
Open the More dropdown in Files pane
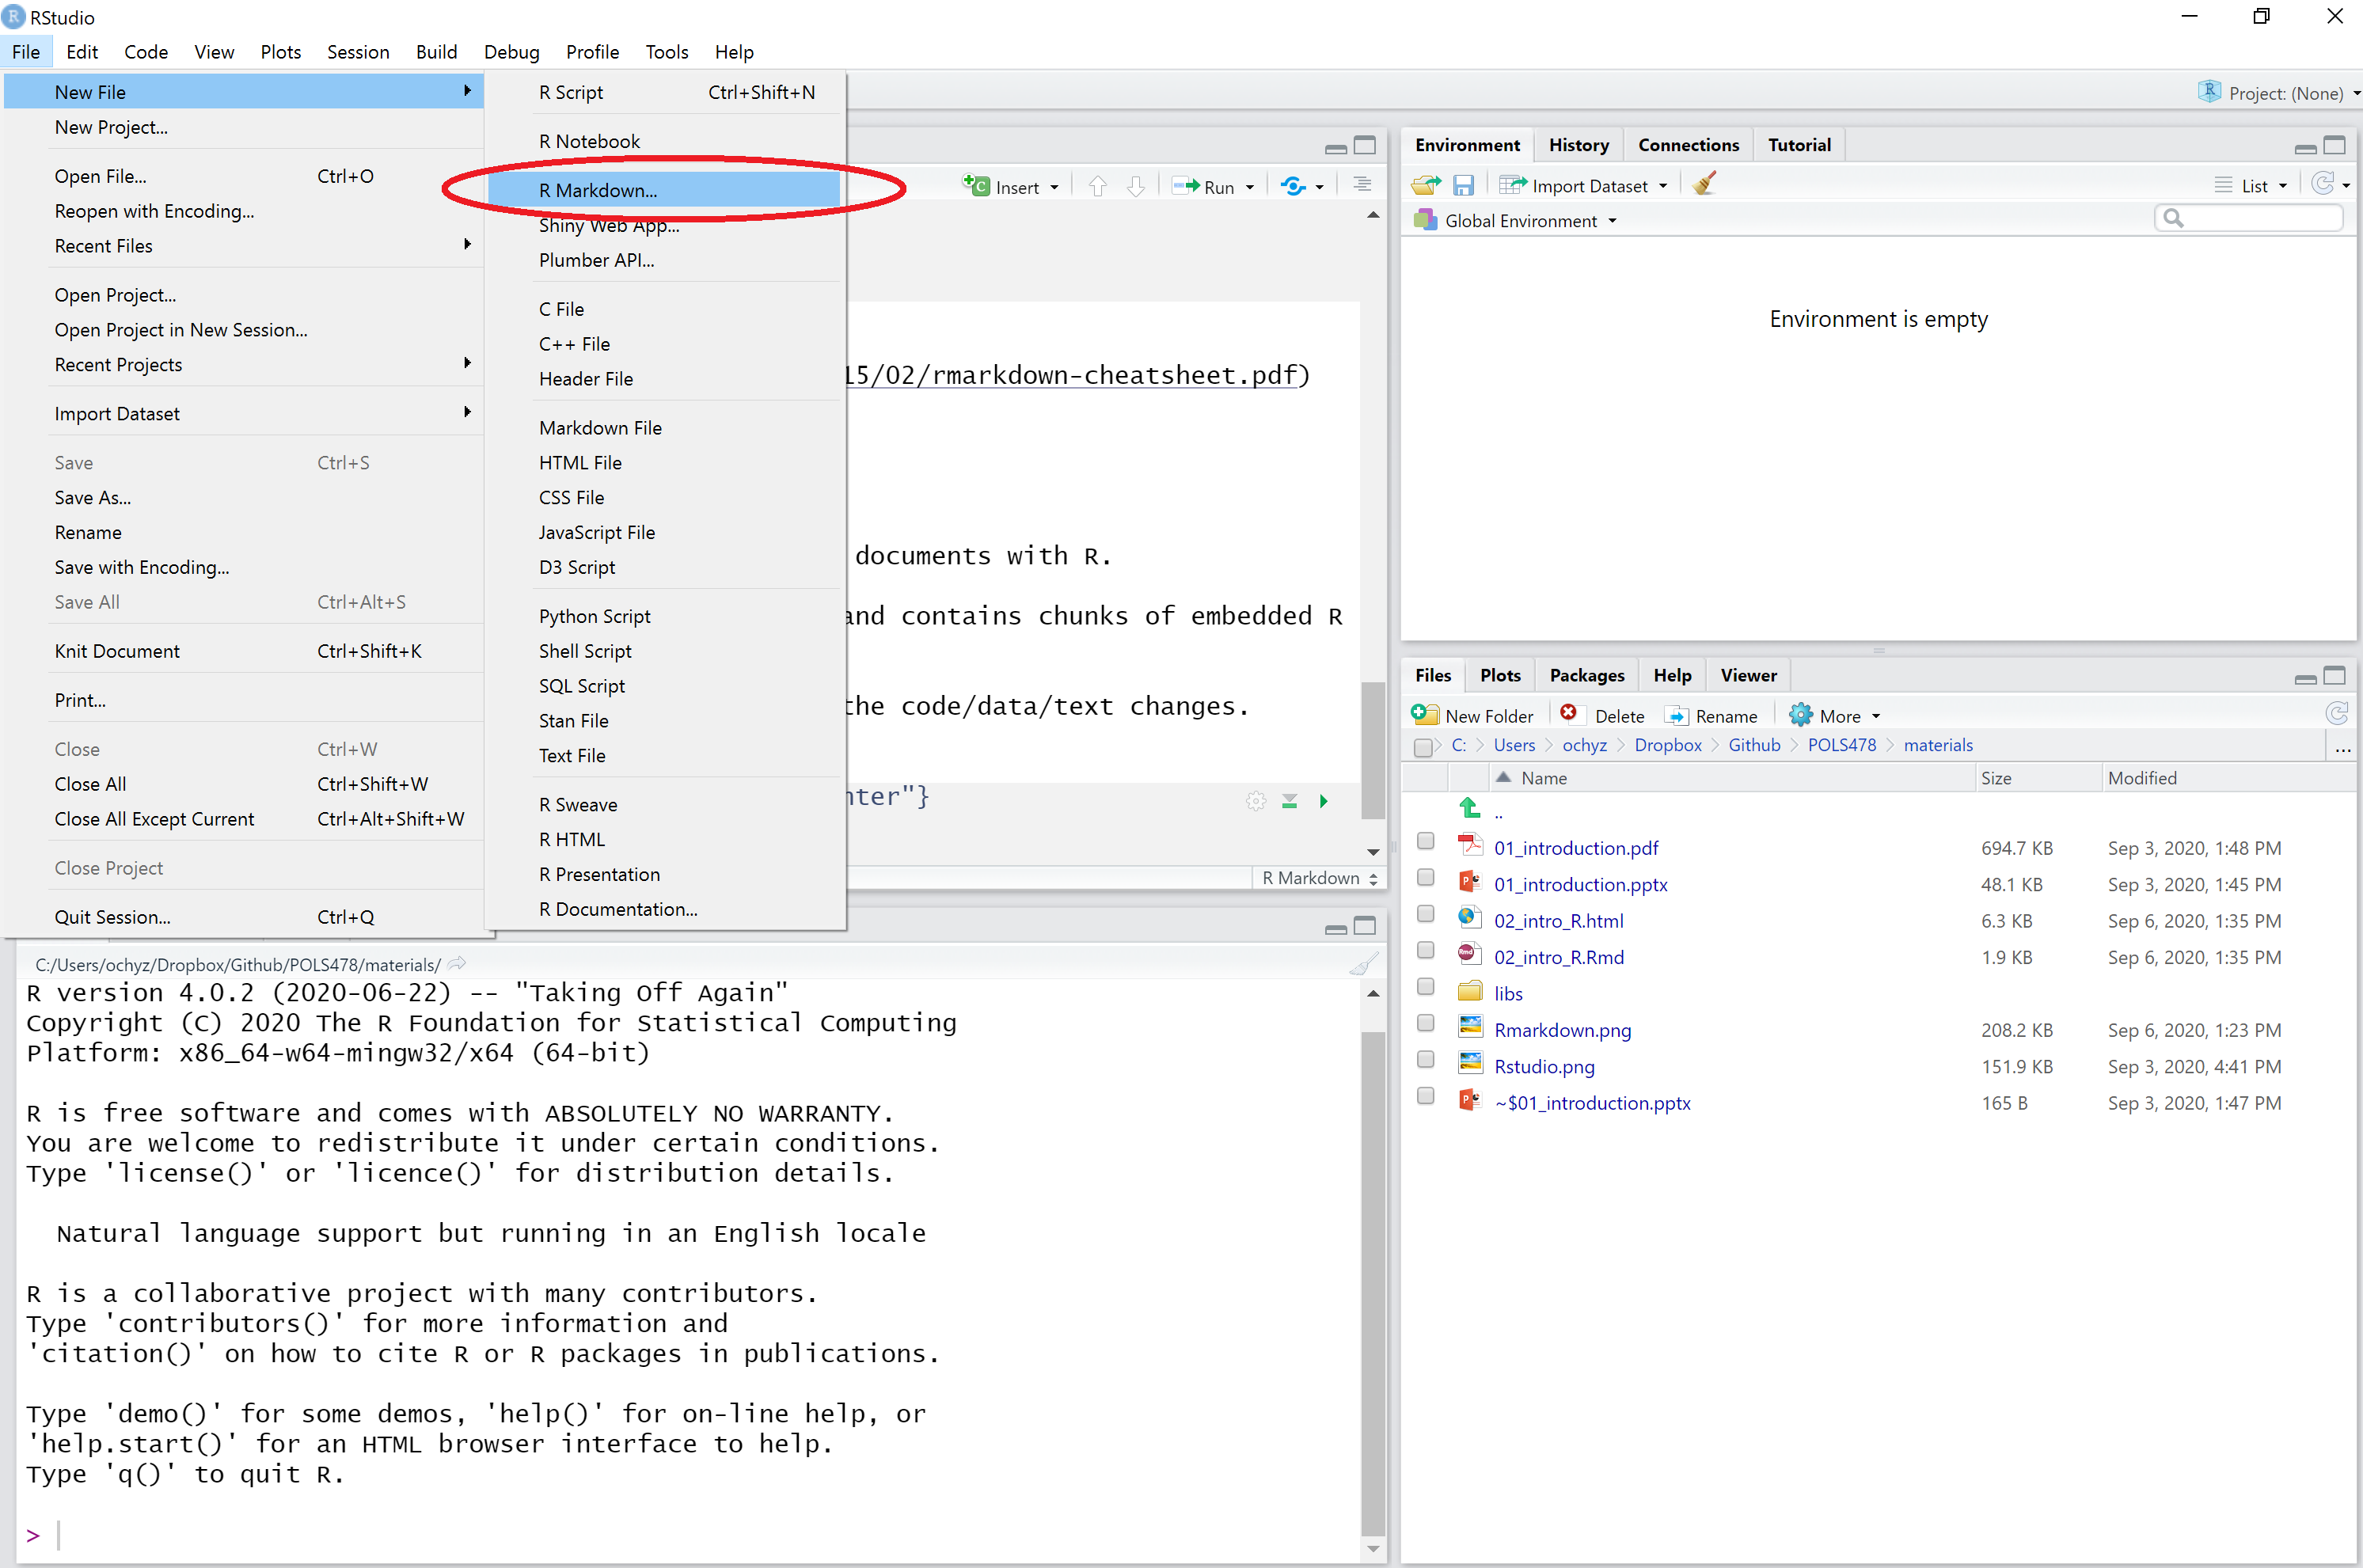(x=1835, y=716)
